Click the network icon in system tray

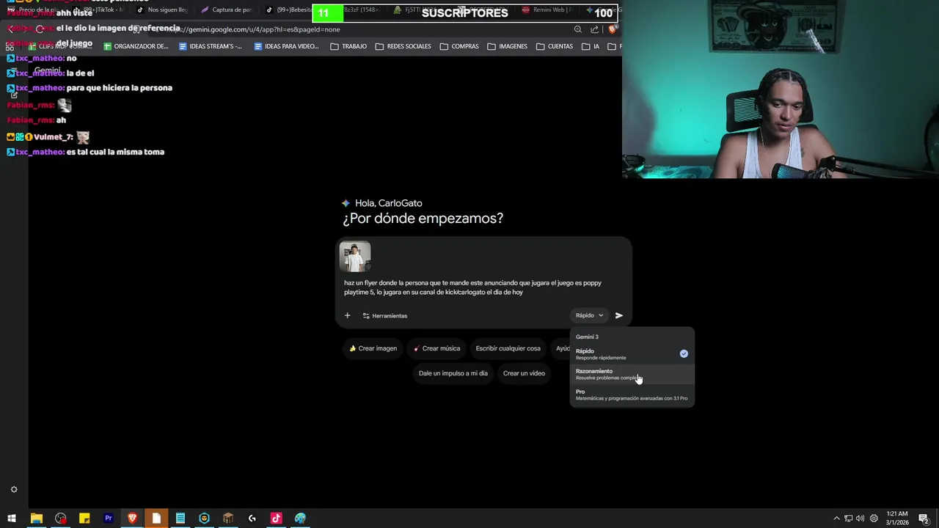tap(849, 518)
